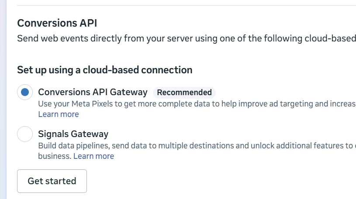This screenshot has width=356, height=199.
Task: Click the 'Signals Gateway' option label
Action: pyautogui.click(x=73, y=134)
